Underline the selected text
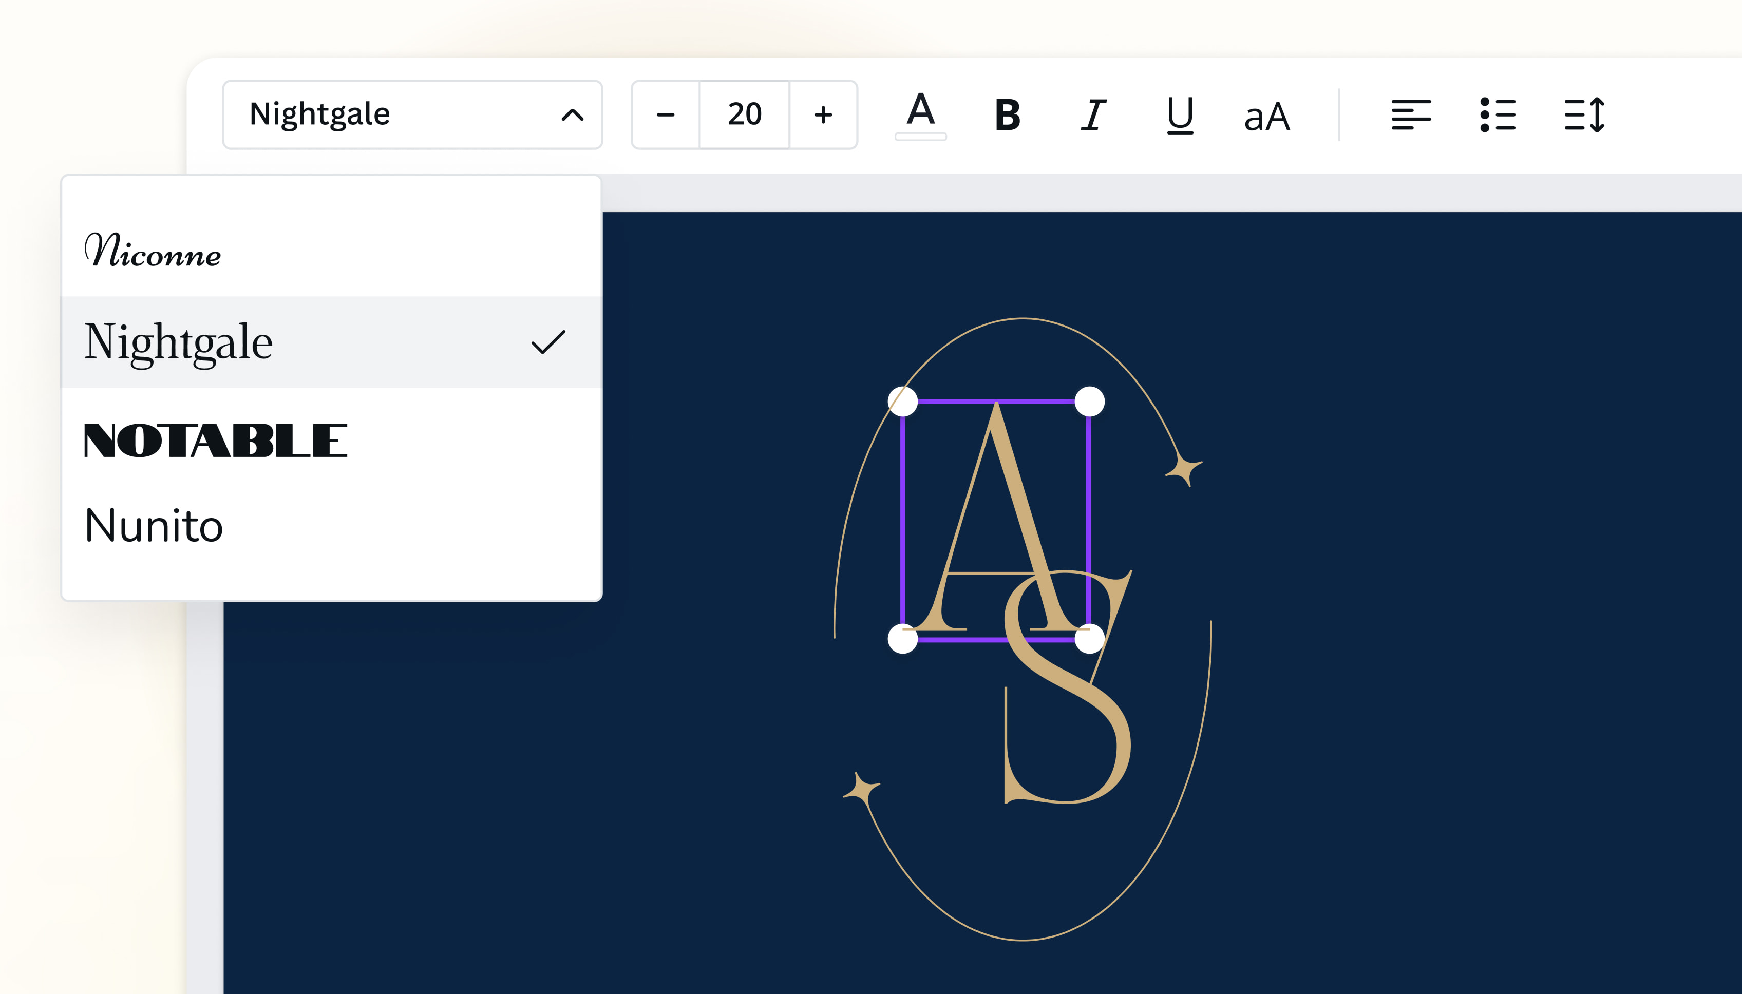Screen dimensions: 1742x994 pyautogui.click(x=1180, y=114)
